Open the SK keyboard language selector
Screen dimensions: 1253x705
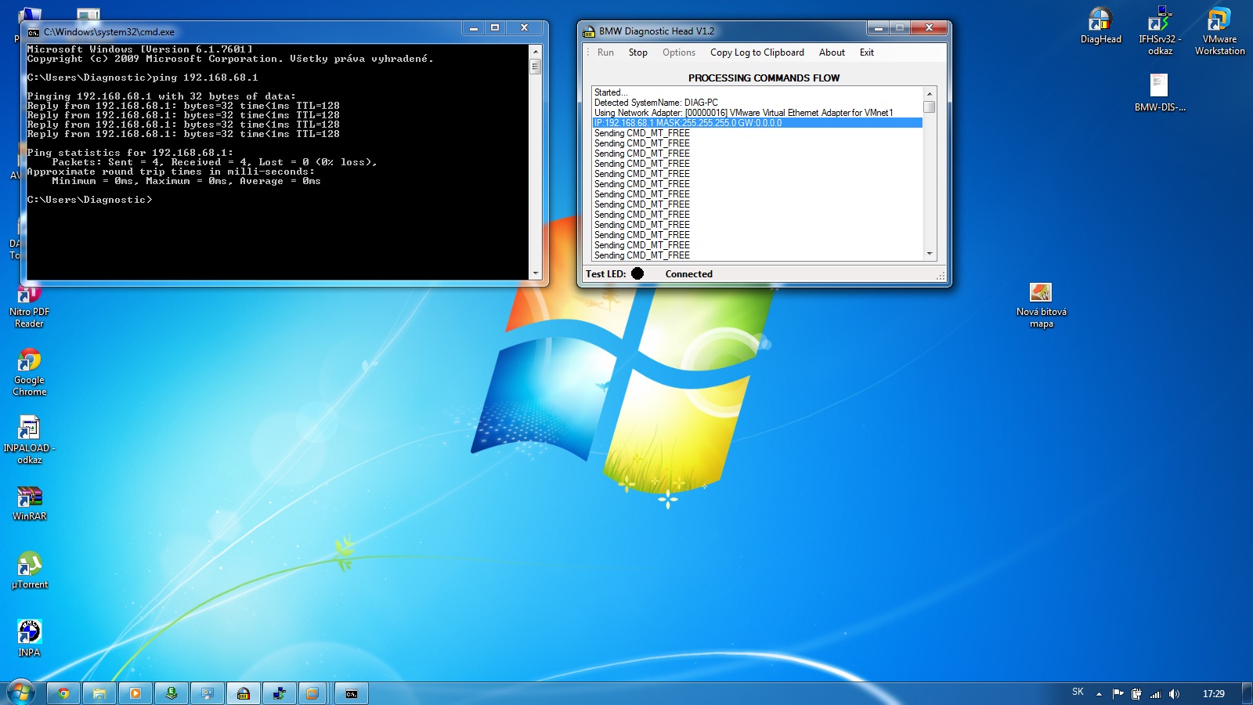click(1078, 692)
